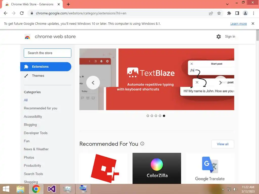
Task: Open web store settings gear
Action: coord(219,36)
